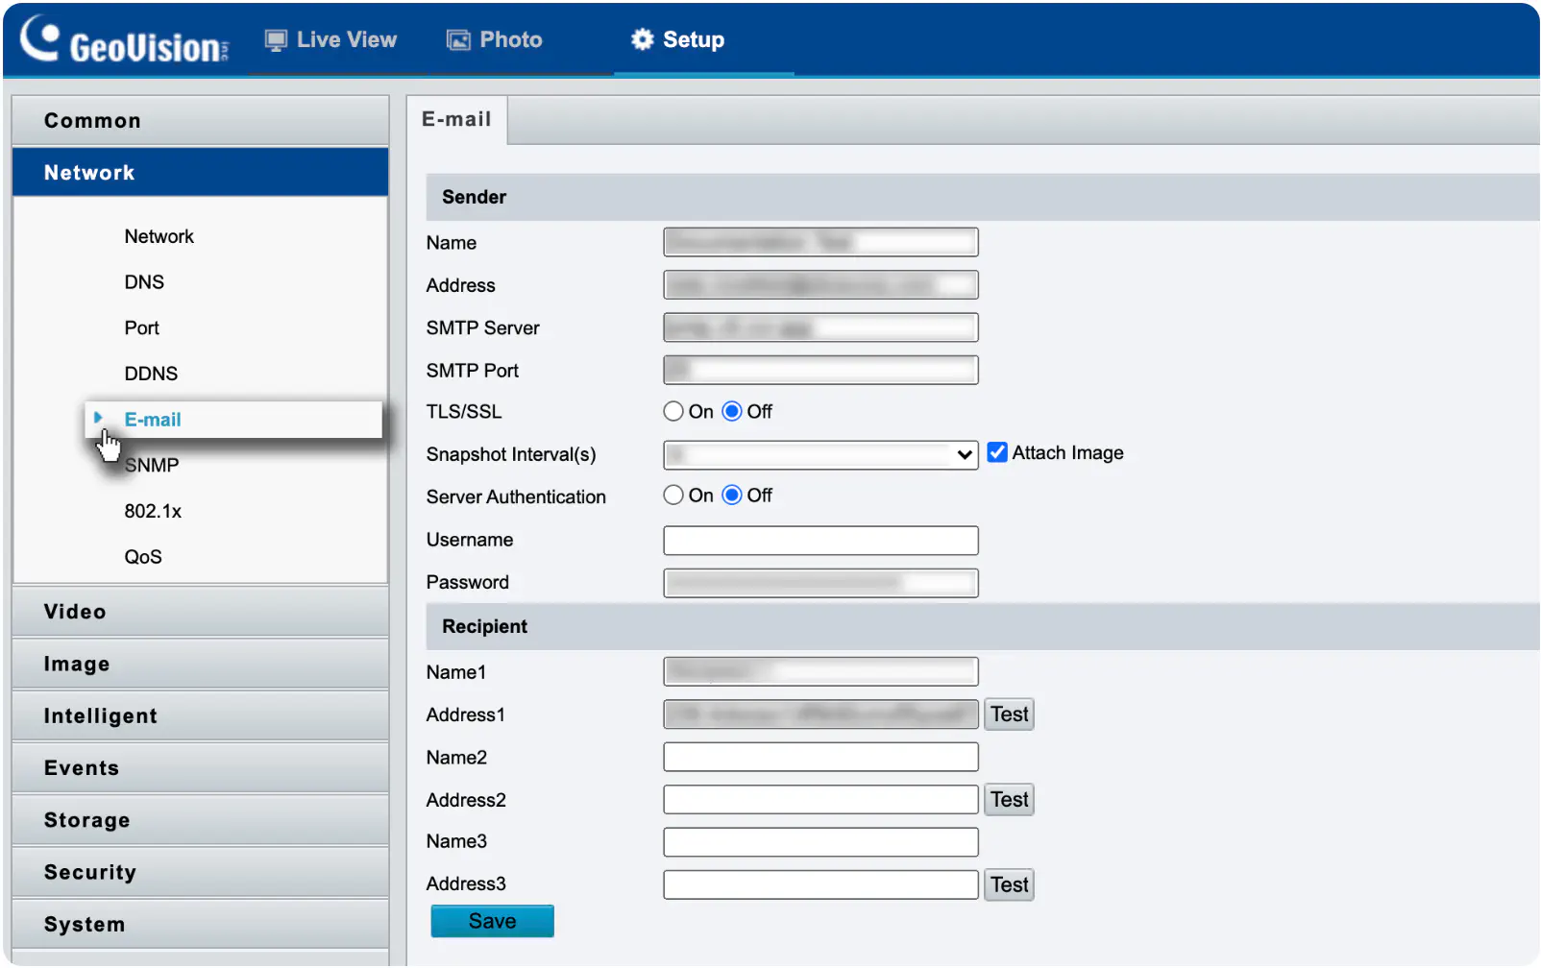
Task: Click the Live View monitor icon
Action: pos(276,40)
